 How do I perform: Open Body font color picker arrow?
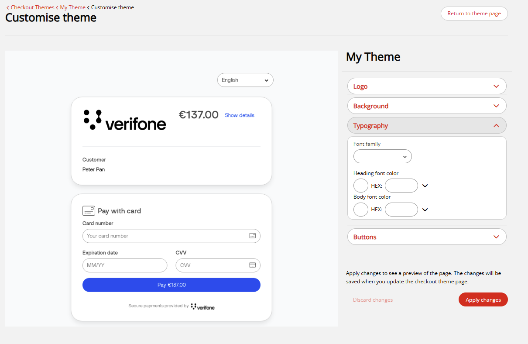425,210
